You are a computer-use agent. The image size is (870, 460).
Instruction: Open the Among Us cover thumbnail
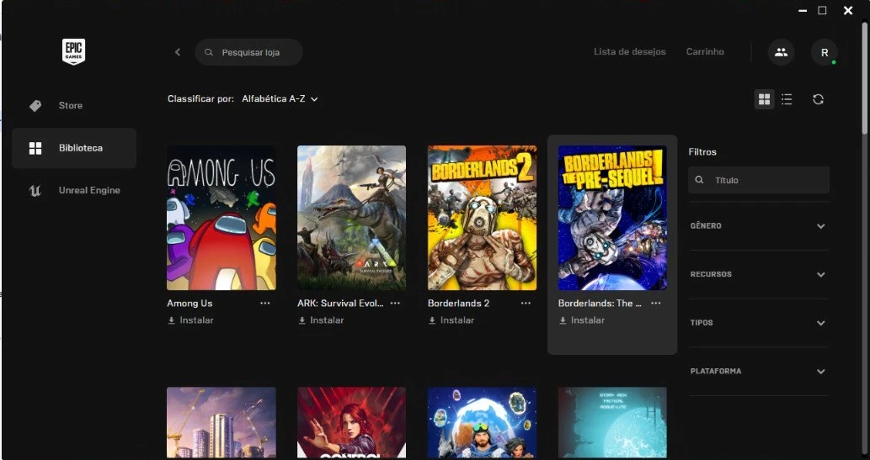pos(222,218)
